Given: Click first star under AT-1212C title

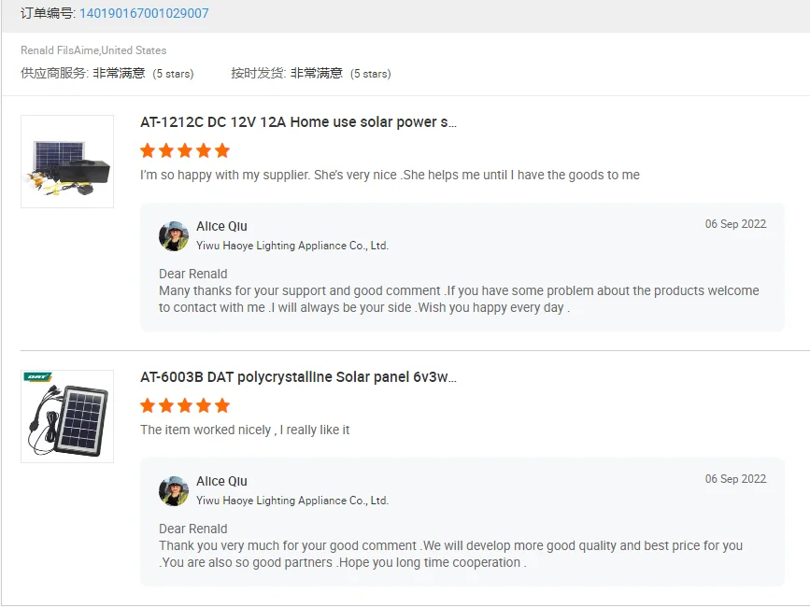Looking at the screenshot, I should coord(148,150).
